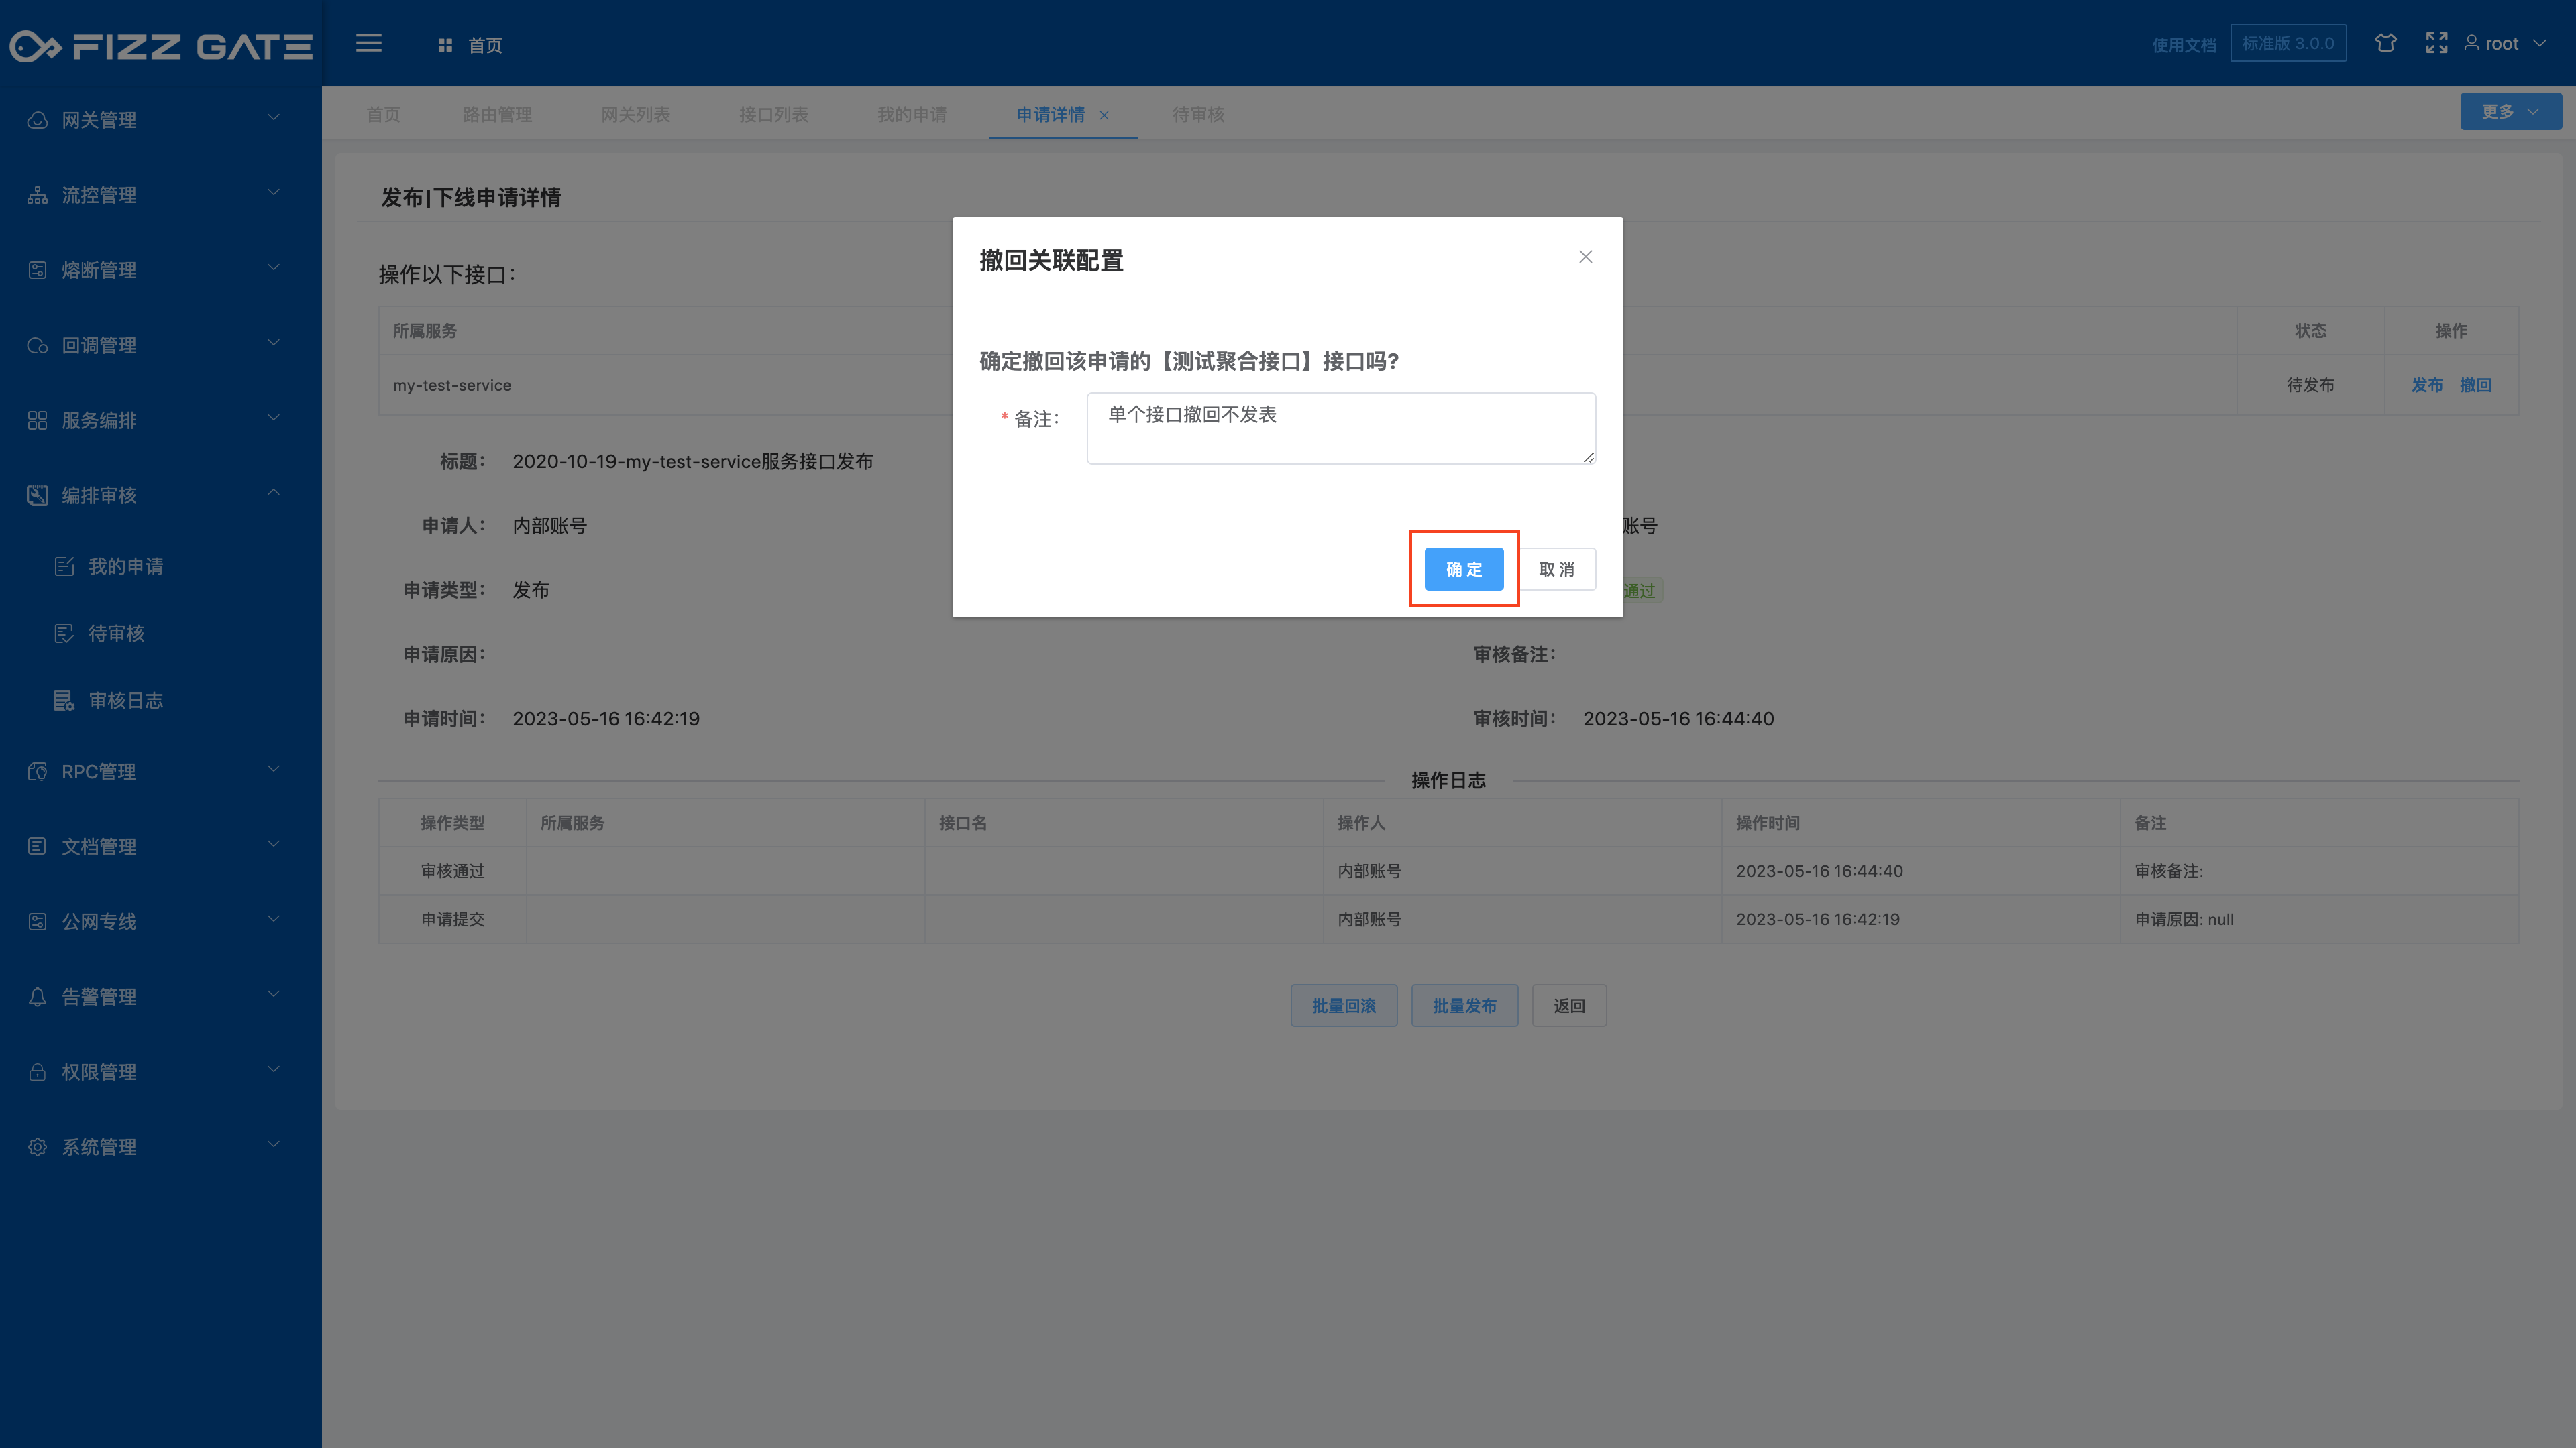The height and width of the screenshot is (1448, 2576).
Task: Click the 批量回滚 button
Action: [1343, 1006]
